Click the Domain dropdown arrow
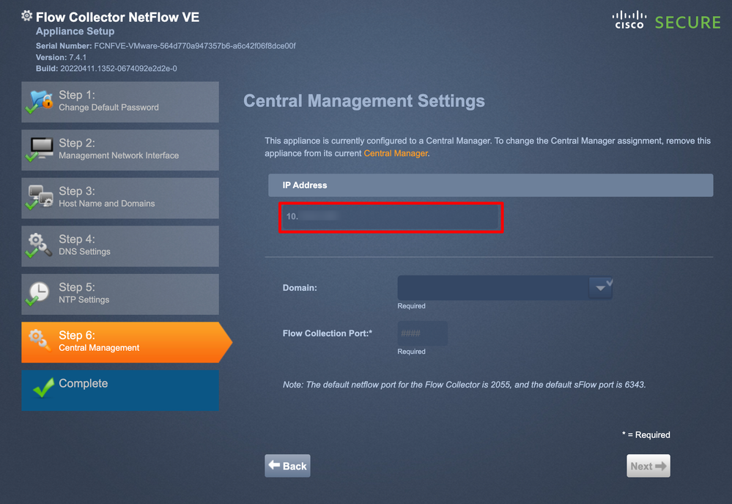The width and height of the screenshot is (732, 504). tap(601, 287)
